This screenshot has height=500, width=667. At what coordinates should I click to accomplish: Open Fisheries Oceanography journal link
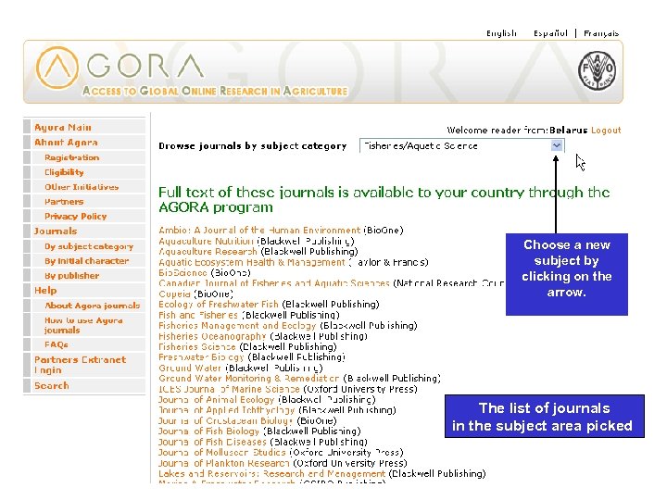click(x=212, y=336)
